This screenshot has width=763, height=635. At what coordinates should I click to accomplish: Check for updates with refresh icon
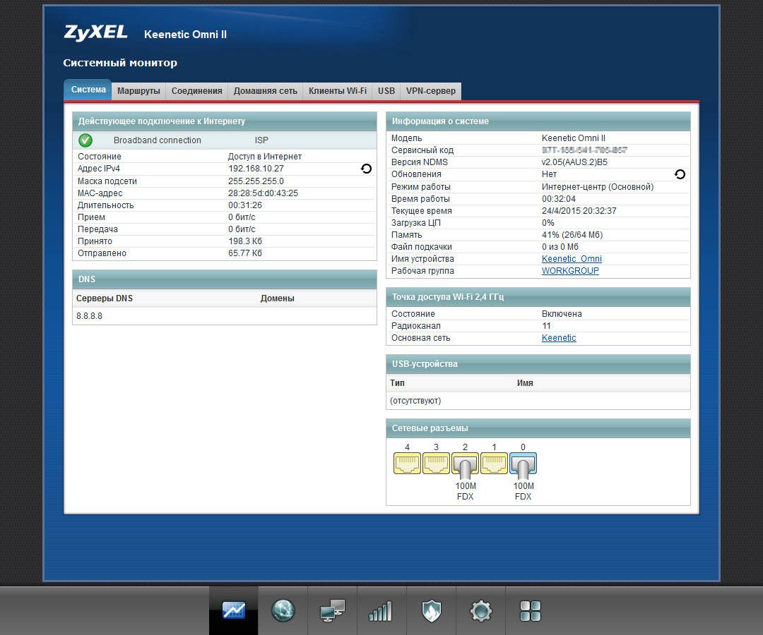680,174
